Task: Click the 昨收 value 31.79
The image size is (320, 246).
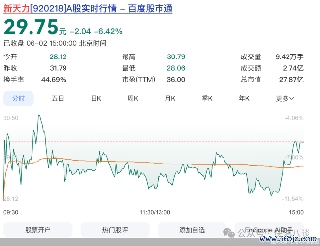Action: tap(58, 68)
